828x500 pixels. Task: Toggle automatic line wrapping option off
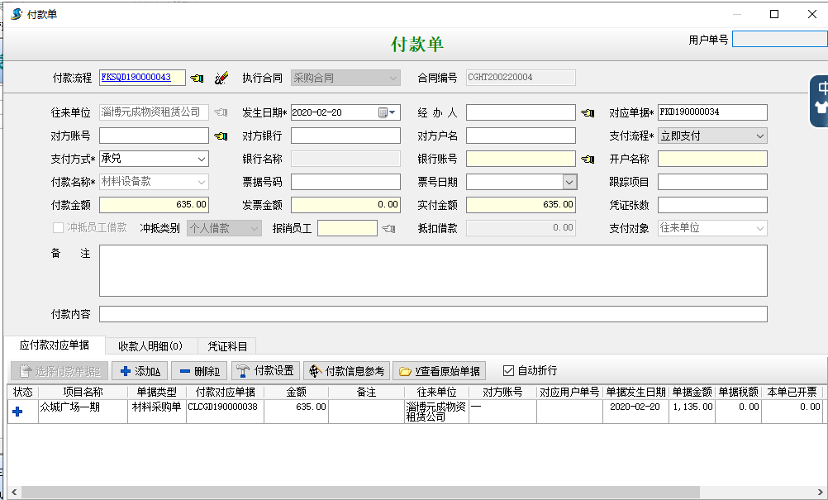tap(508, 370)
